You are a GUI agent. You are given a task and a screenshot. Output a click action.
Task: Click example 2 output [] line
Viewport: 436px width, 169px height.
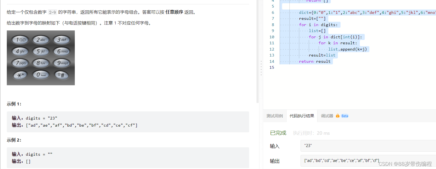pyautogui.click(x=21, y=161)
